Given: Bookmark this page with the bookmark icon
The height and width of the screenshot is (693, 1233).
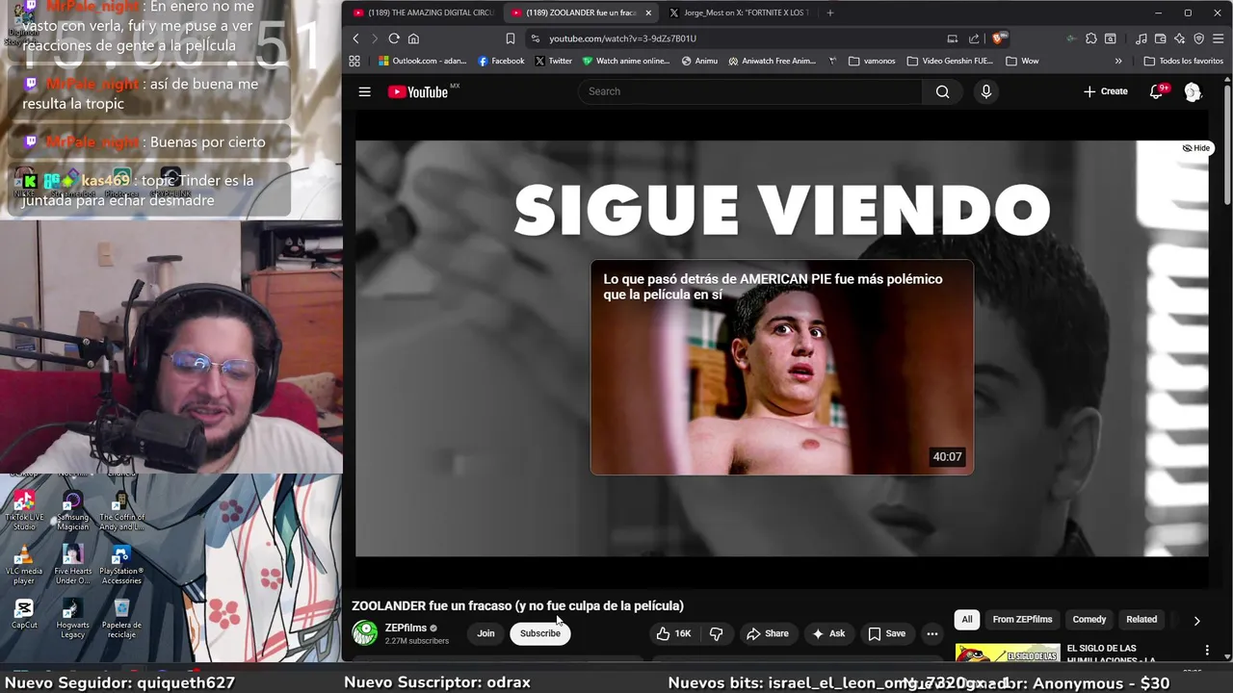Looking at the screenshot, I should point(511,38).
